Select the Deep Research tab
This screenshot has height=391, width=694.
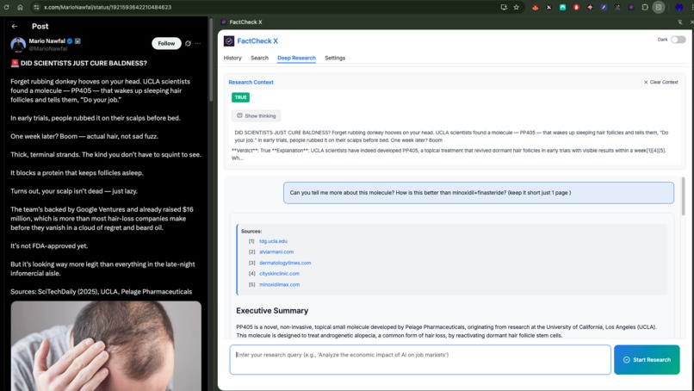point(296,58)
